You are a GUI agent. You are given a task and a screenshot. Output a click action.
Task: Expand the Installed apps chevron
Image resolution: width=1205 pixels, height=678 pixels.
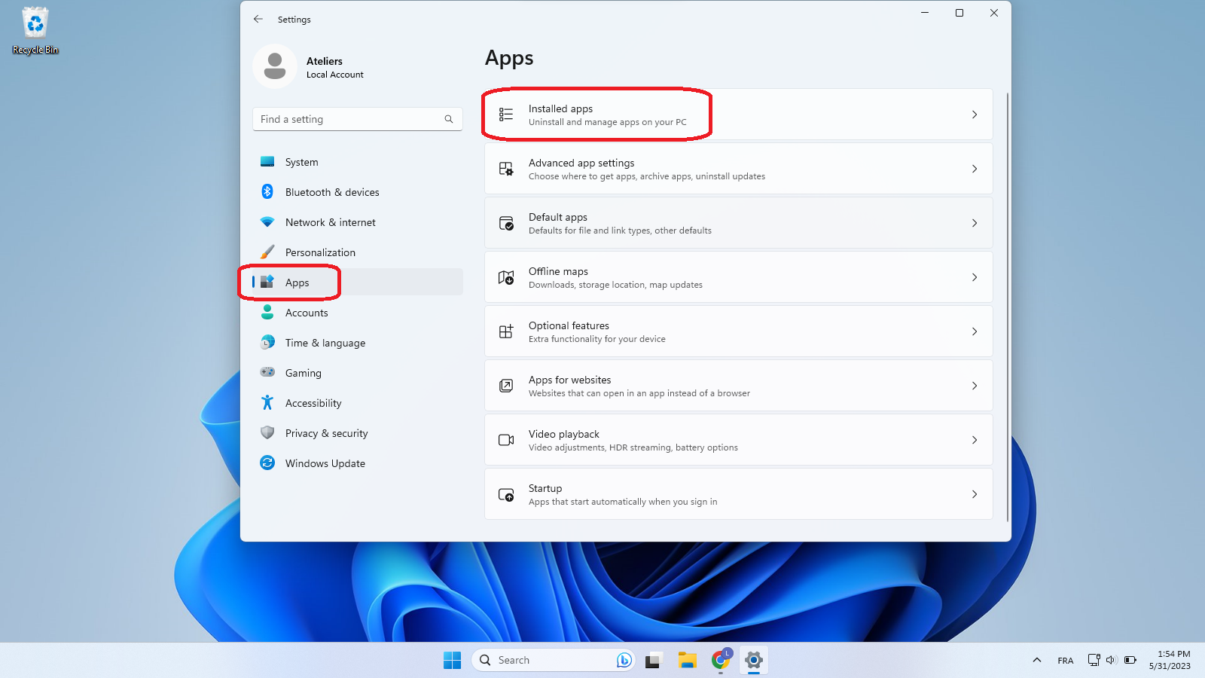(974, 115)
